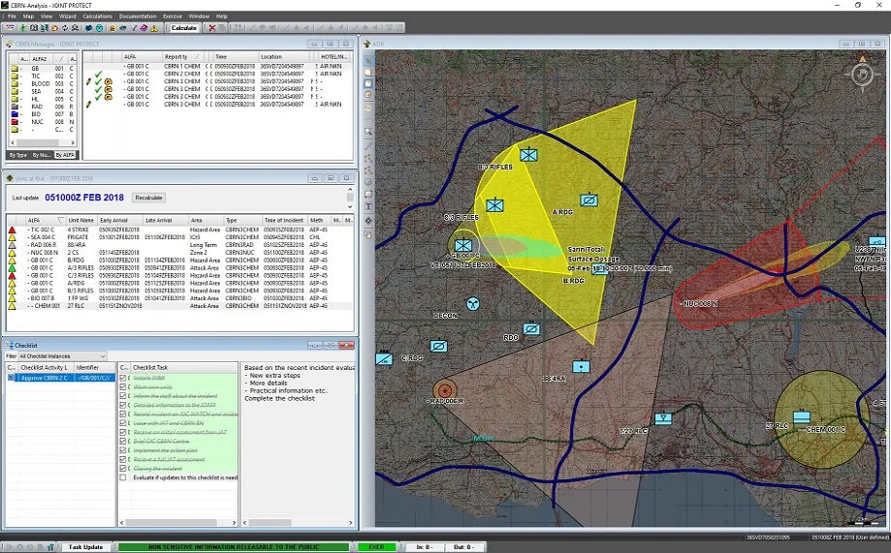Click the circular refresh arrows toolbar icon
The image size is (891, 553).
(65, 28)
